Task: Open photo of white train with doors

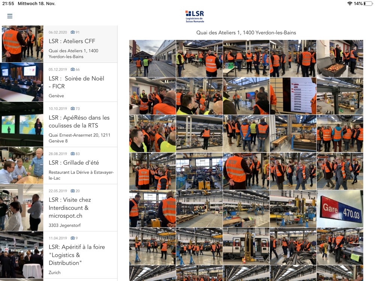Action: [246, 247]
